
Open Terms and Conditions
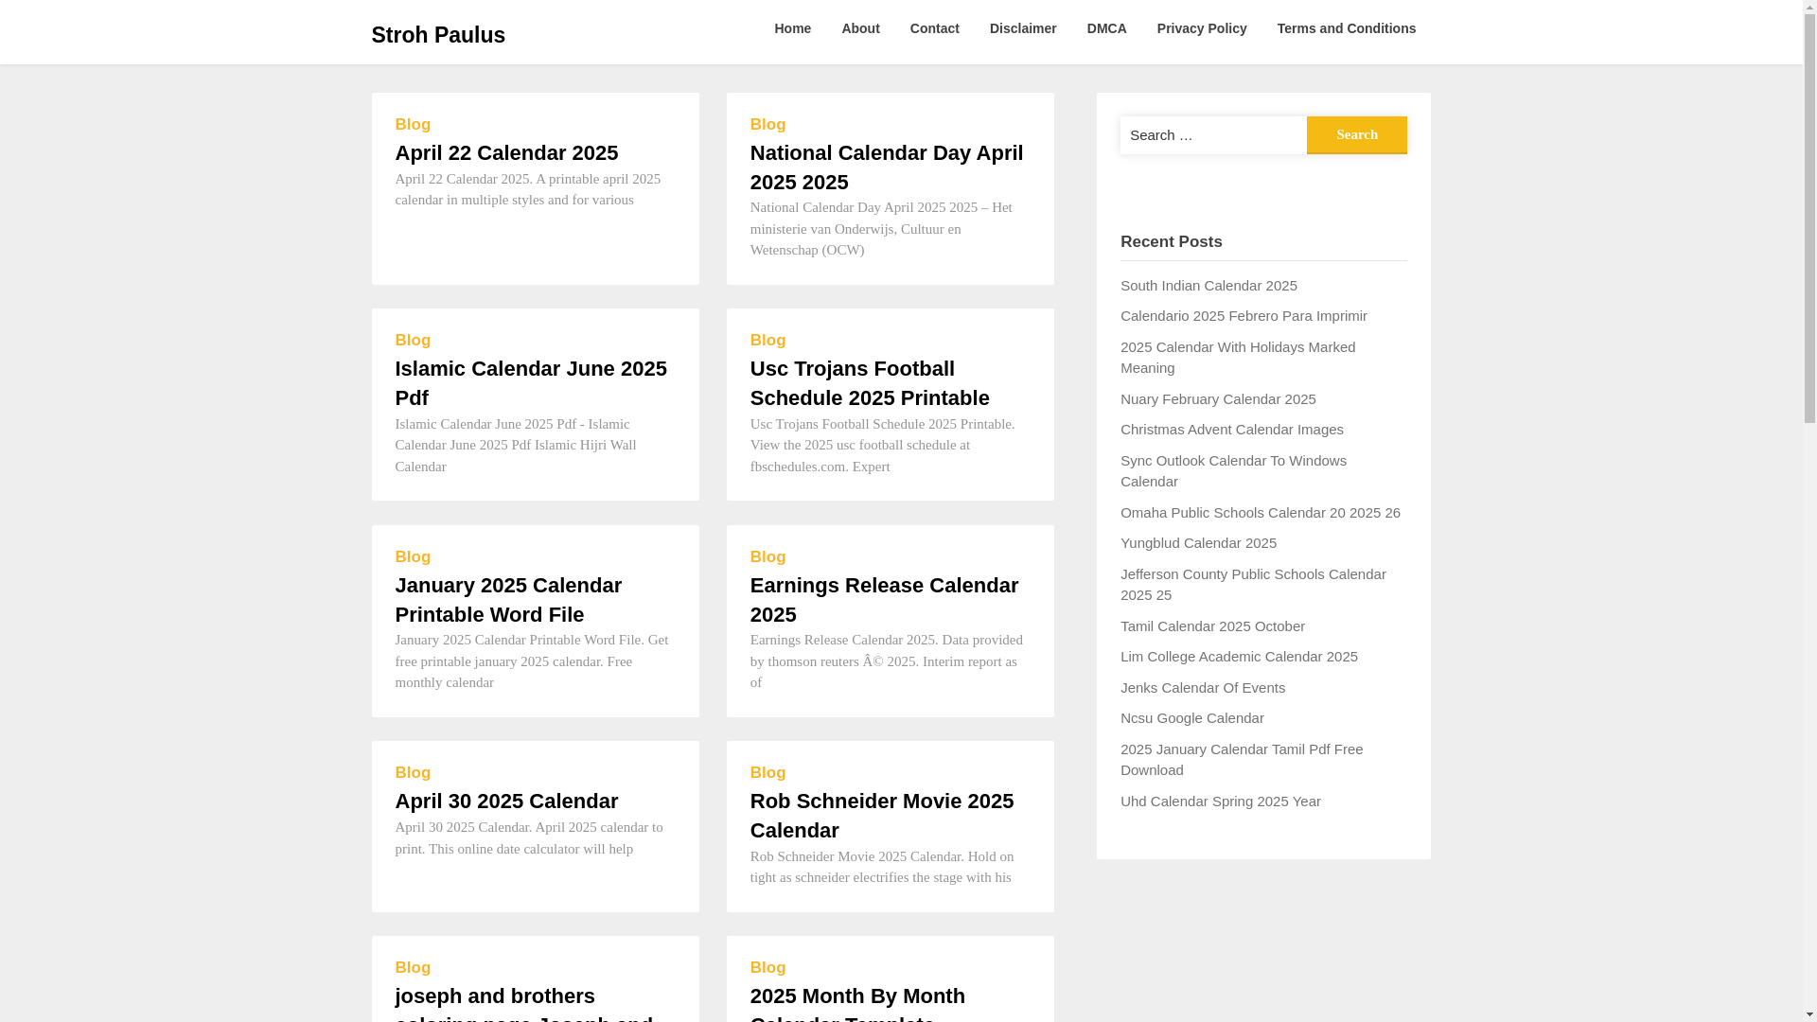point(1346,28)
